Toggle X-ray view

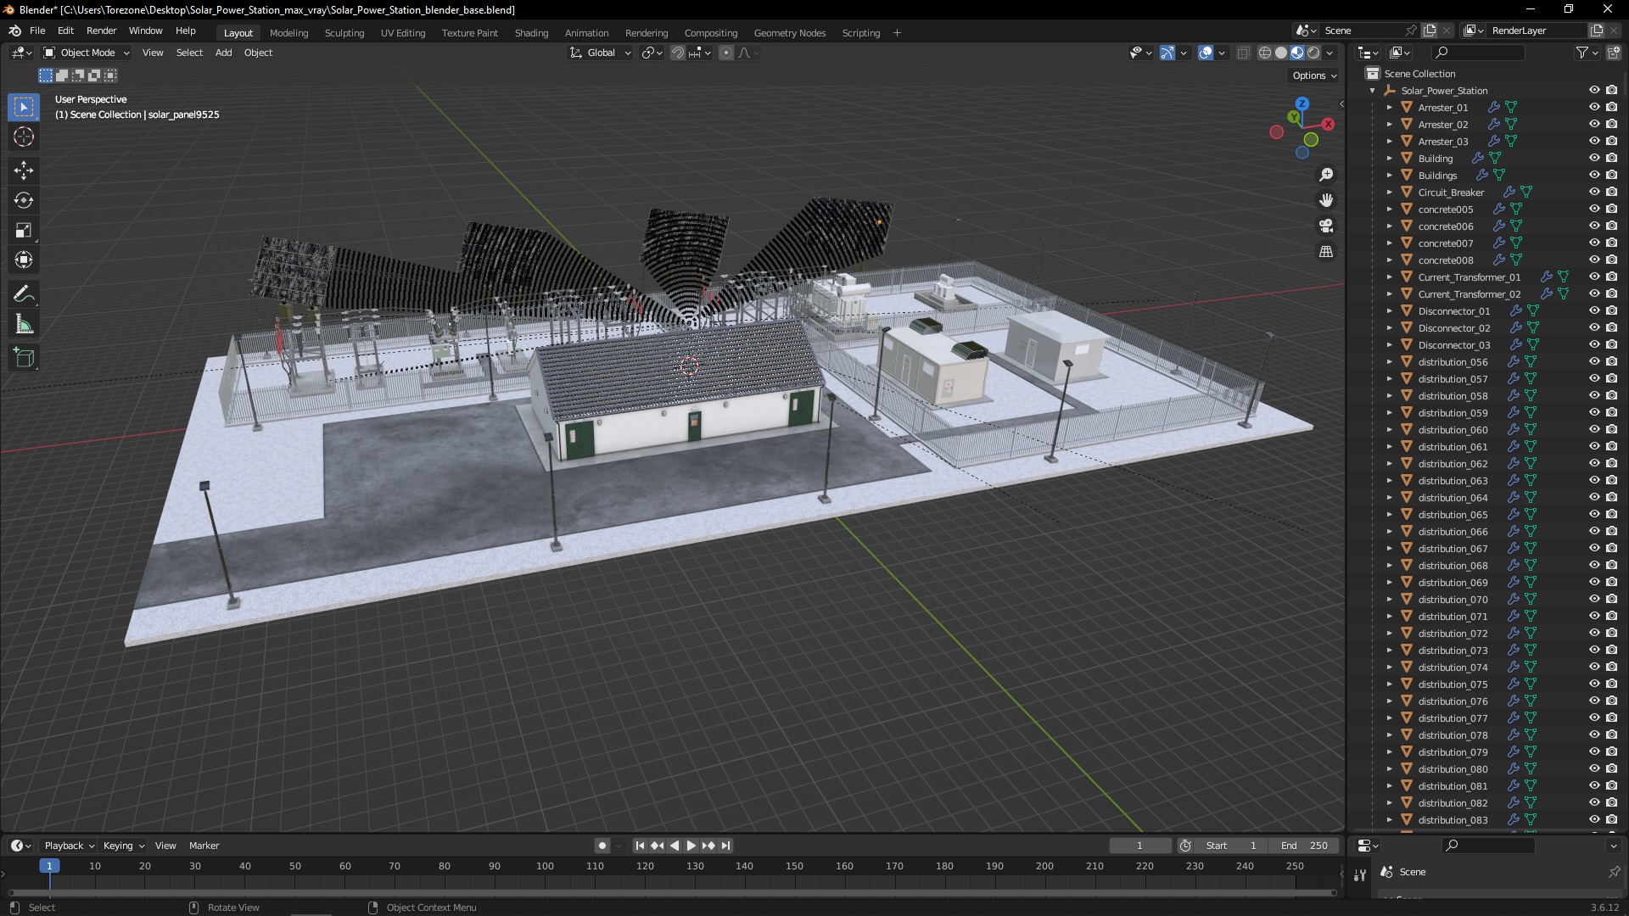click(1243, 53)
